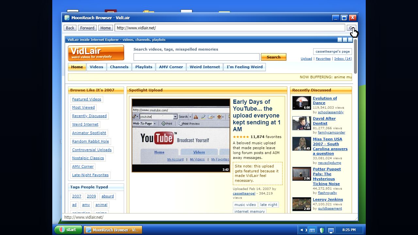Screen dimensions: 418x235
Task: Click the browser Forward button
Action: click(x=87, y=28)
